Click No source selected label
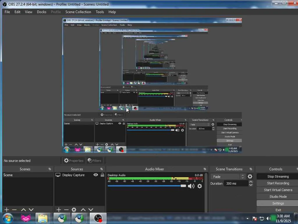This screenshot has height=224, width=298. 17,161
